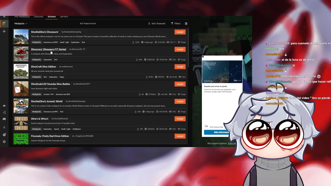Image resolution: width=331 pixels, height=186 pixels.
Task: Click the sign-in arrow icon in sidebar
Action: 4,112
